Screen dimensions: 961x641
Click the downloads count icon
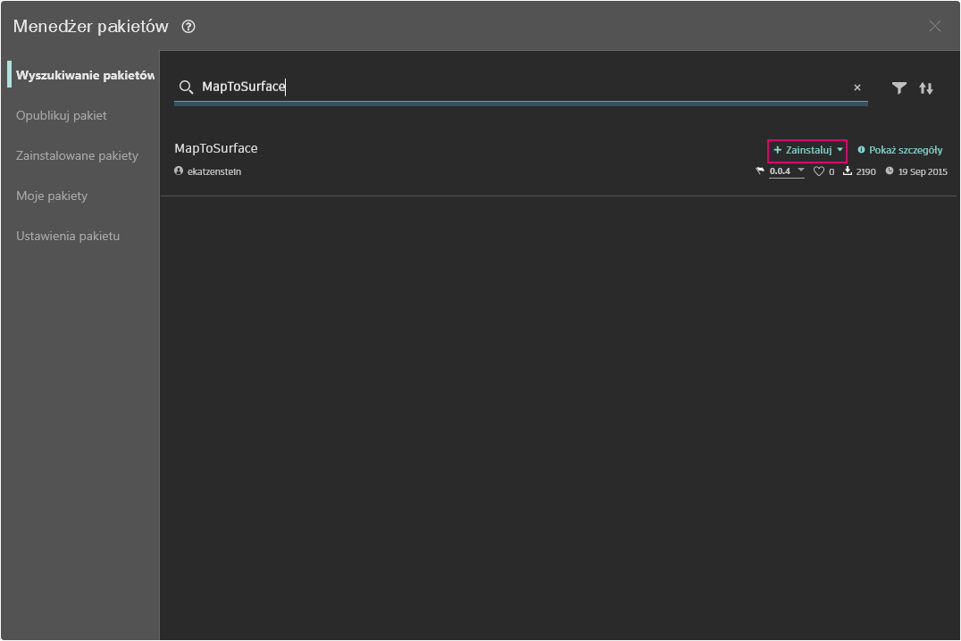847,171
